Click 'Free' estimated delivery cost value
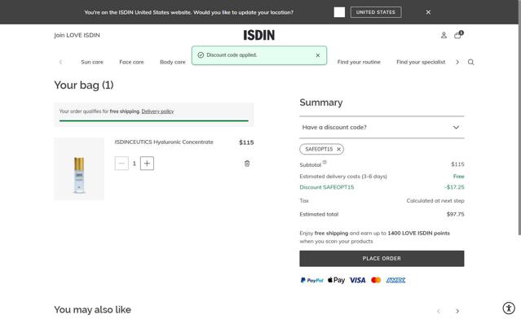This screenshot has width=521, height=319. (458, 177)
